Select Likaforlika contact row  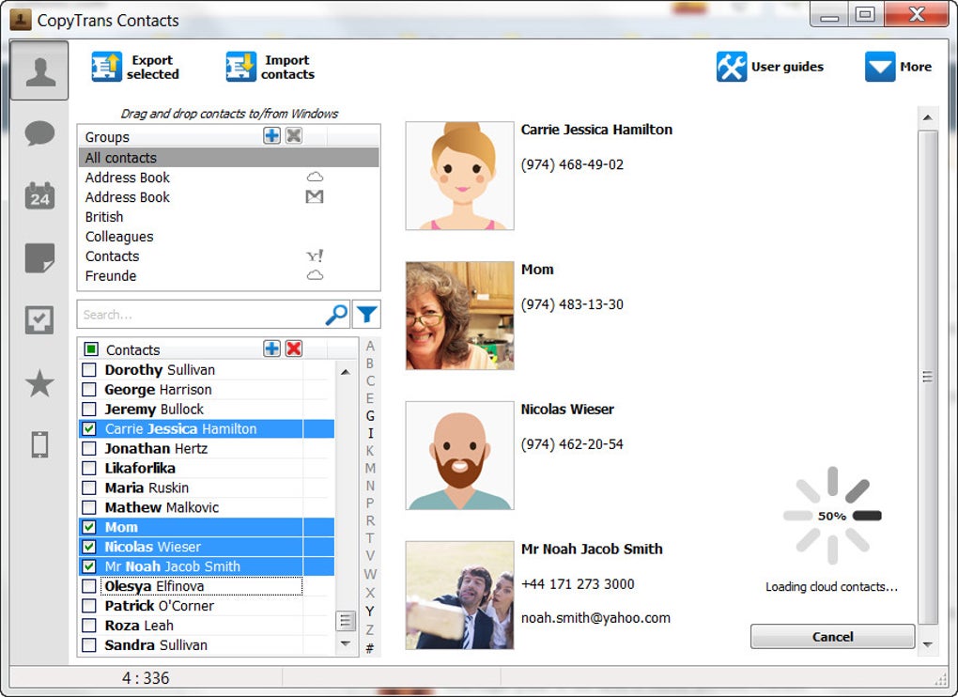[x=207, y=468]
